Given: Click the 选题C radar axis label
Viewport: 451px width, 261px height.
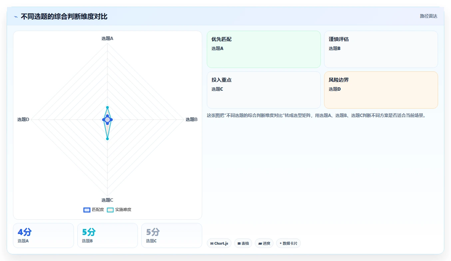Looking at the screenshot, I should pos(107,200).
